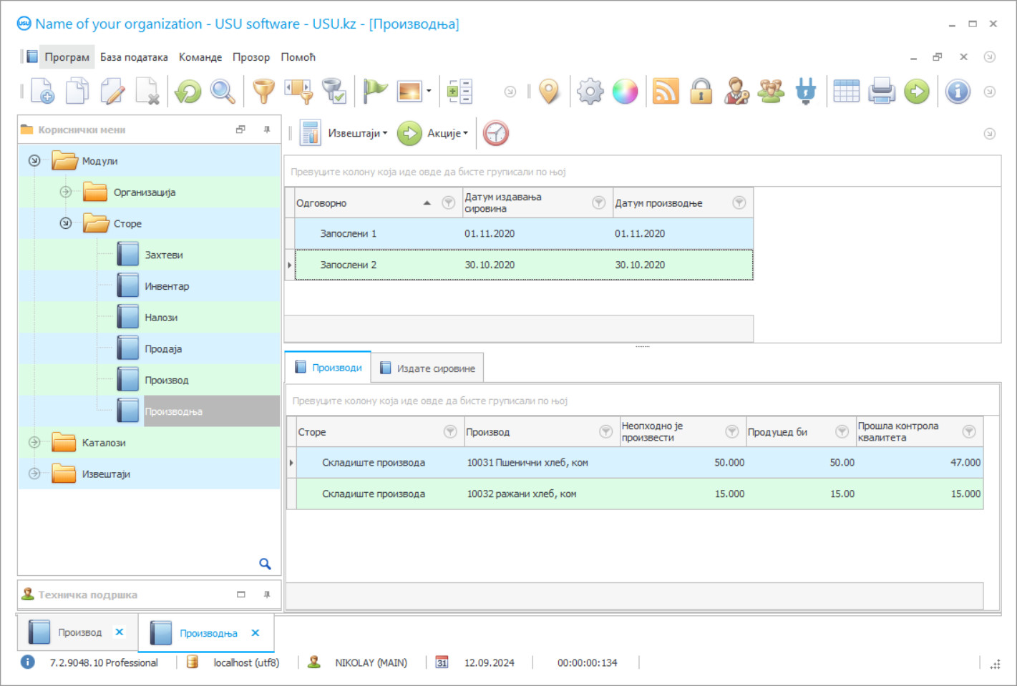
Task: Open settings with the gear icon
Action: [590, 91]
